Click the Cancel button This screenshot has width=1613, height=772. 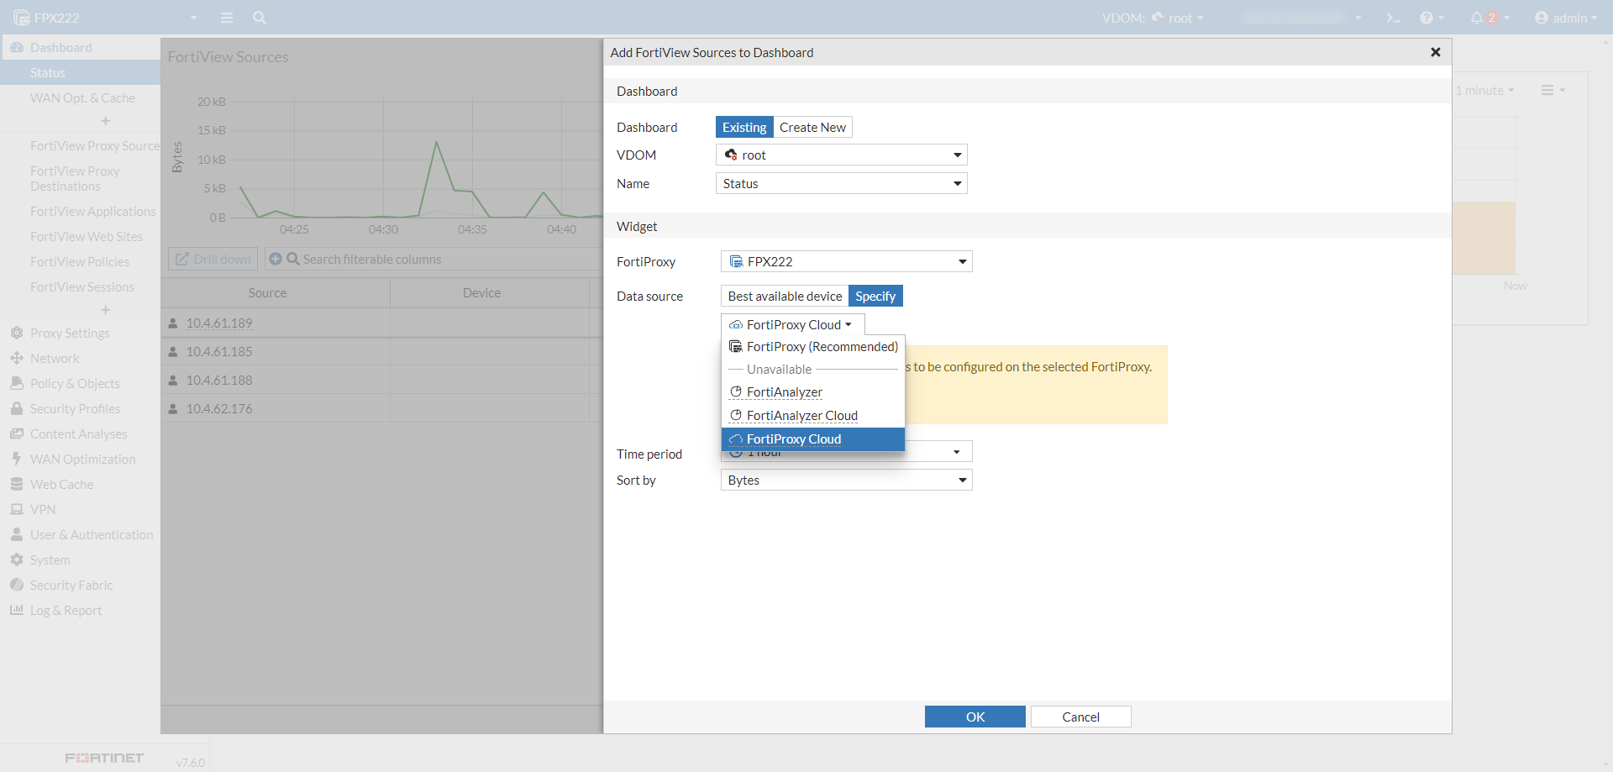click(1080, 717)
